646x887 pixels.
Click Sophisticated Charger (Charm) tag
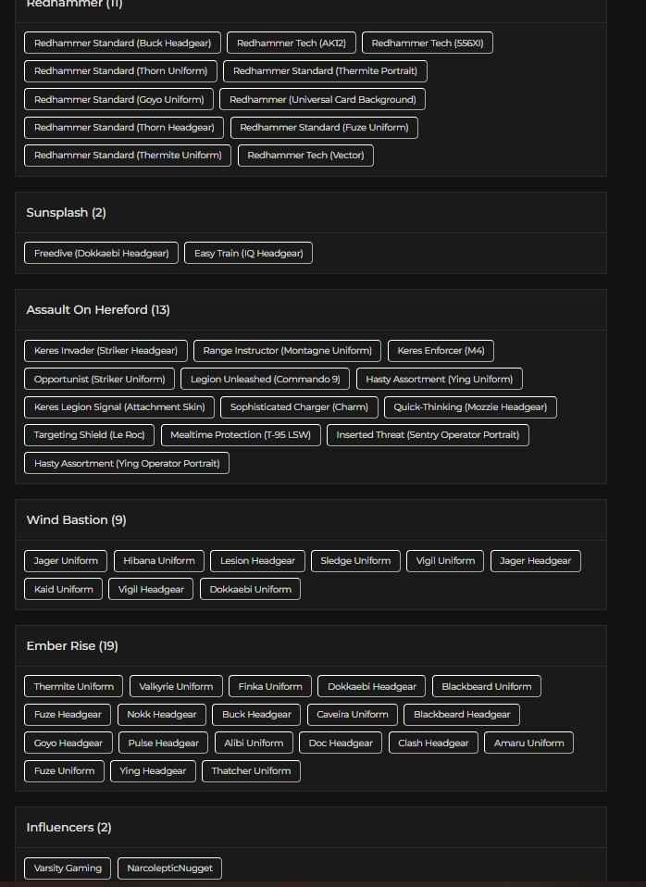(x=299, y=406)
